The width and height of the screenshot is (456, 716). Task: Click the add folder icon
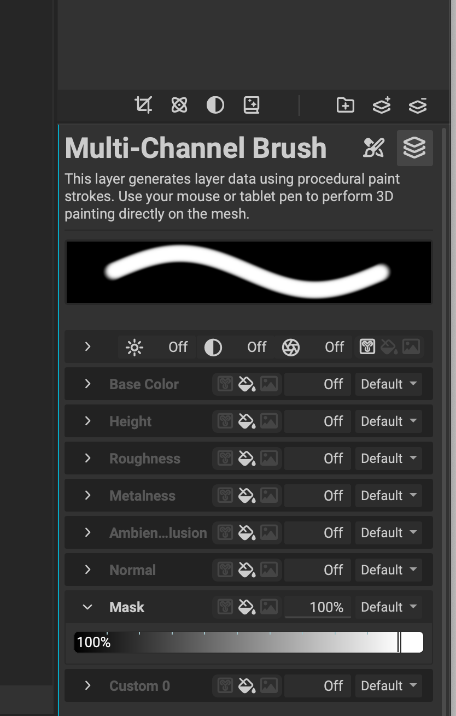(x=345, y=105)
